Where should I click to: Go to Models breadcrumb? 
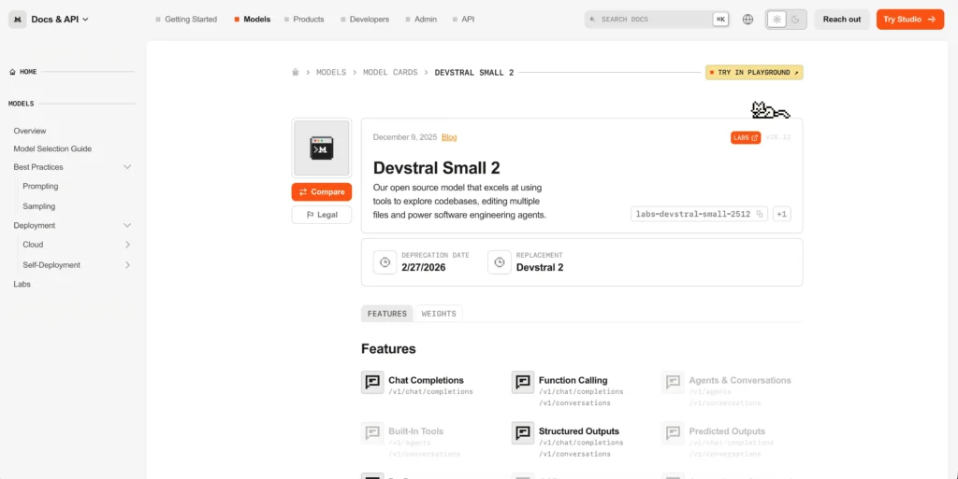coord(331,73)
